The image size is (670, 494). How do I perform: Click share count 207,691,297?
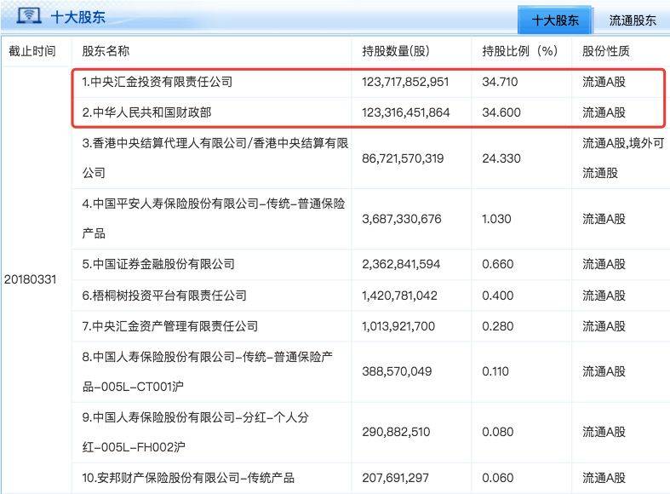396,477
